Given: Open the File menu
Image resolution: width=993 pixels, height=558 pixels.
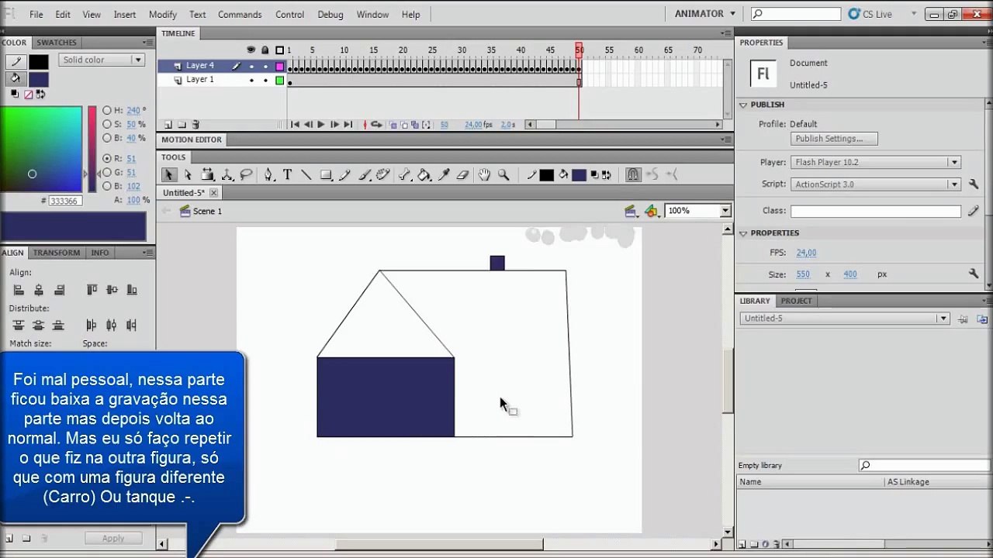Looking at the screenshot, I should (x=36, y=14).
